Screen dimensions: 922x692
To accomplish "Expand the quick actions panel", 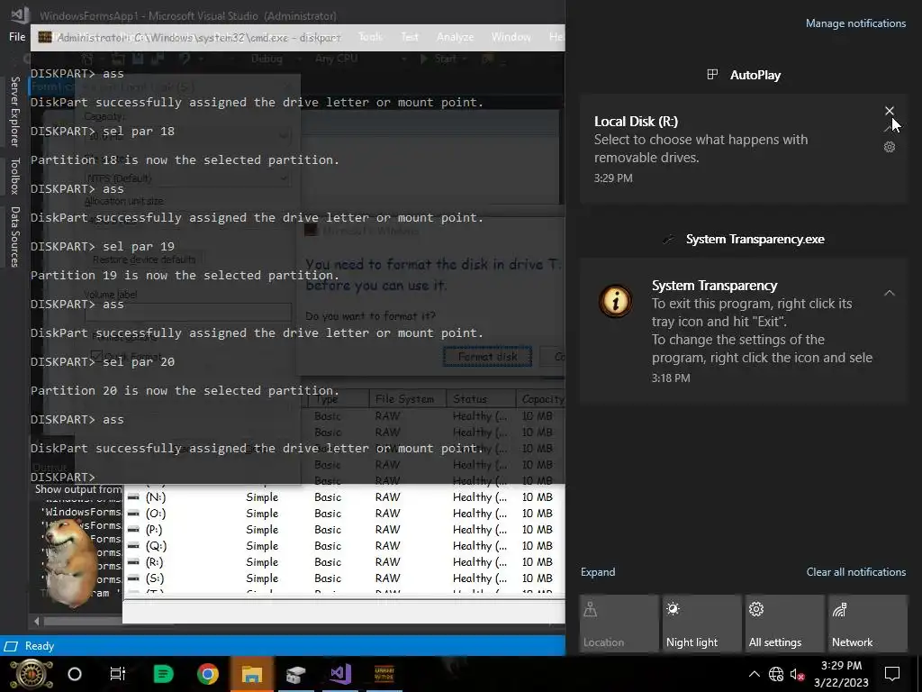I will (598, 572).
